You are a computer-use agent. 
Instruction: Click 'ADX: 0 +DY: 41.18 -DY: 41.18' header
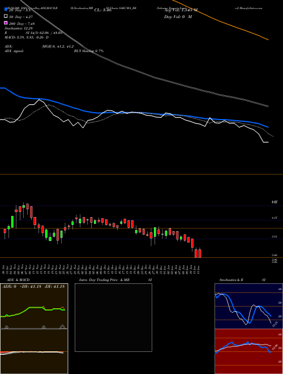[33, 287]
